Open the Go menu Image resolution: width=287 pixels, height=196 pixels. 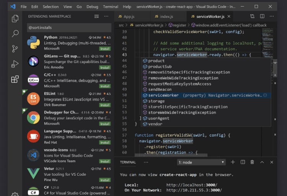click(79, 7)
